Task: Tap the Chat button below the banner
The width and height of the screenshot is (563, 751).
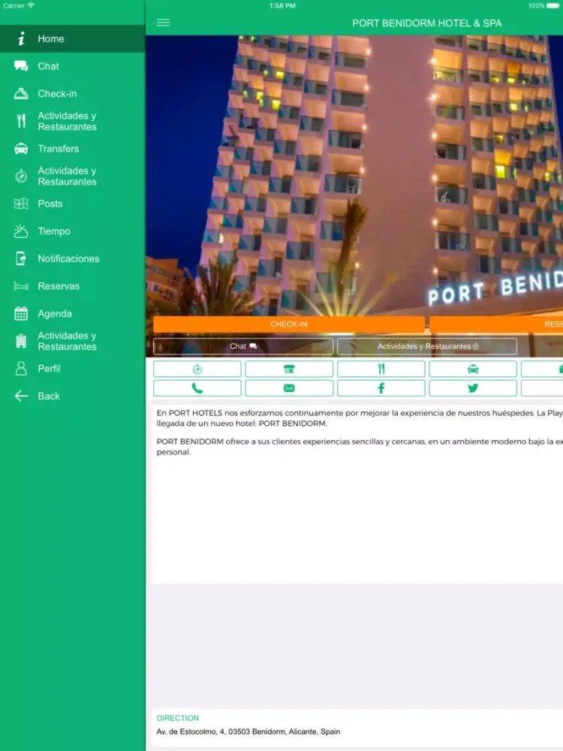Action: (243, 346)
